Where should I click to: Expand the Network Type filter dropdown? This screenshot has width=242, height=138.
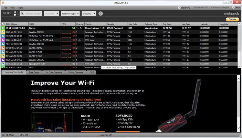(x=70, y=14)
